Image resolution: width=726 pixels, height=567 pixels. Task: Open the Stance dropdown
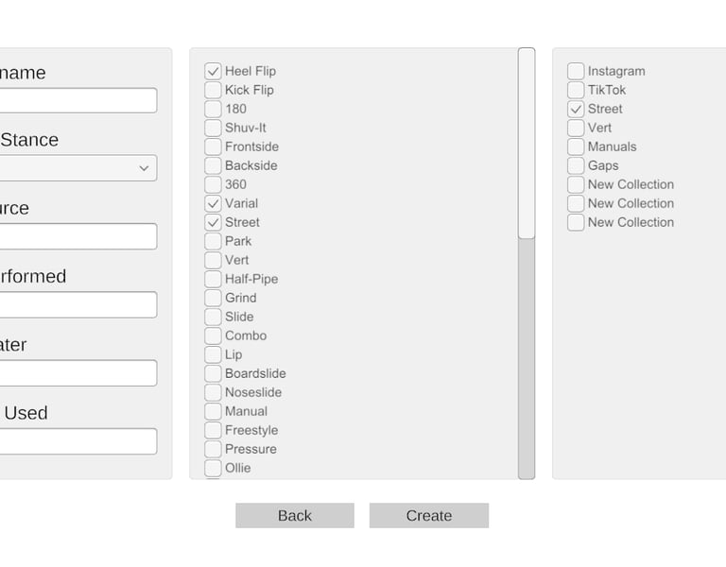(78, 168)
